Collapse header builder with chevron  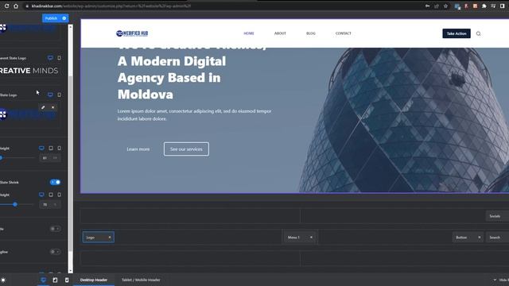point(495,280)
